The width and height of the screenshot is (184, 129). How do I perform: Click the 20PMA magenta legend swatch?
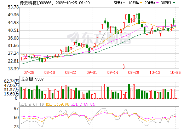pos(157,3)
